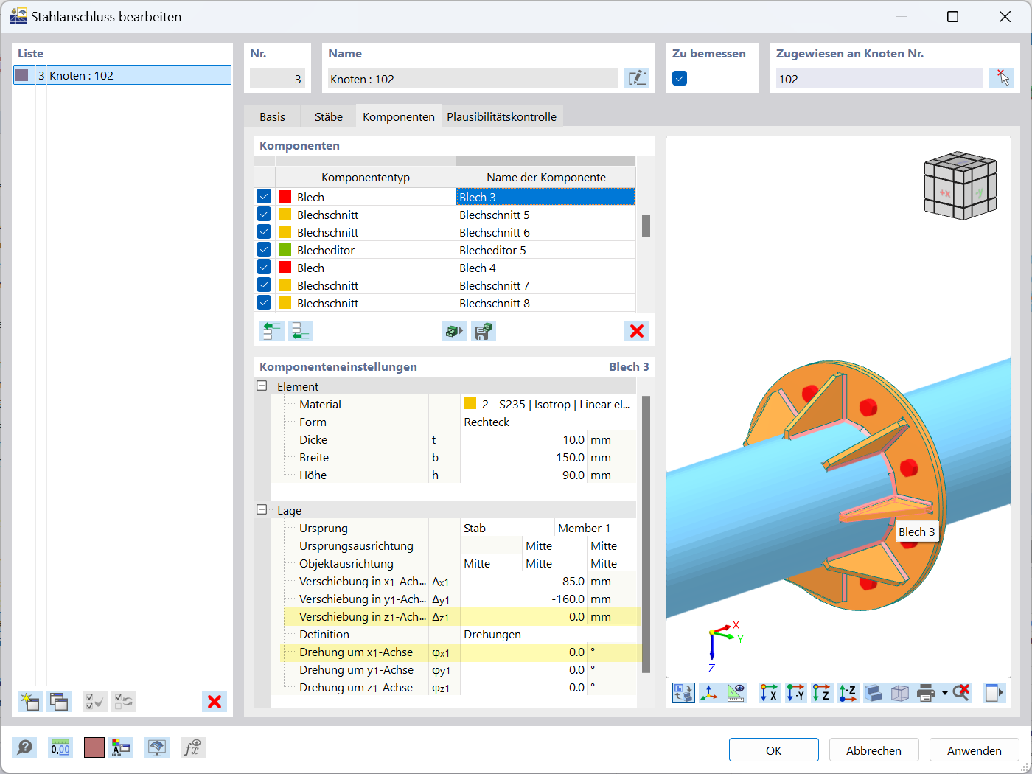This screenshot has width=1032, height=774.
Task: Click the color and display properties icon
Action: (121, 748)
